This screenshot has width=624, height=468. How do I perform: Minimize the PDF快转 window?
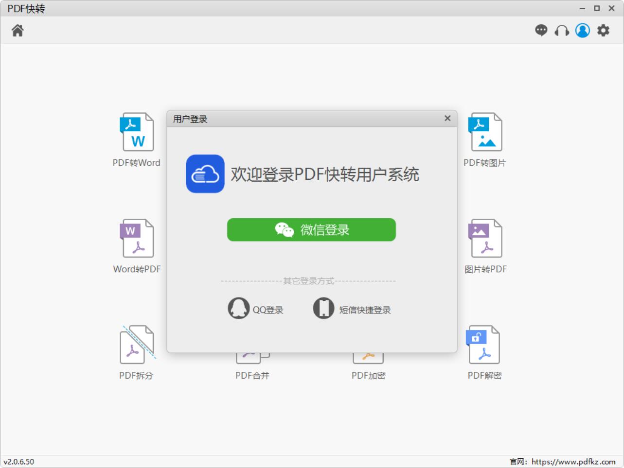582,8
